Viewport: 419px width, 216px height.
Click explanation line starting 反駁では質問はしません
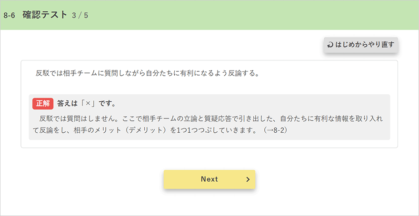pyautogui.click(x=211, y=118)
